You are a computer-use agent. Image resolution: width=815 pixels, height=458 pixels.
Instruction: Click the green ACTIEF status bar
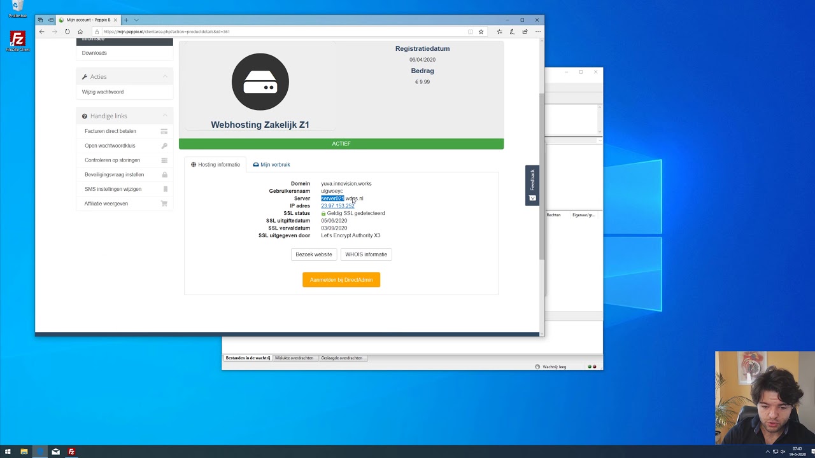[341, 144]
